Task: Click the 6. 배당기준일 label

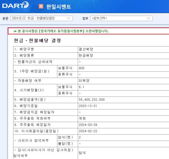Action: [26, 106]
